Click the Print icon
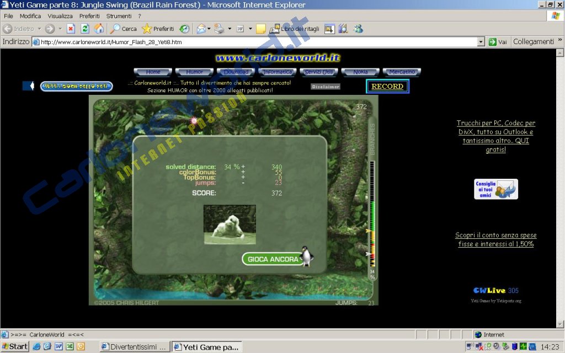This screenshot has height=353, width=565. 219,29
